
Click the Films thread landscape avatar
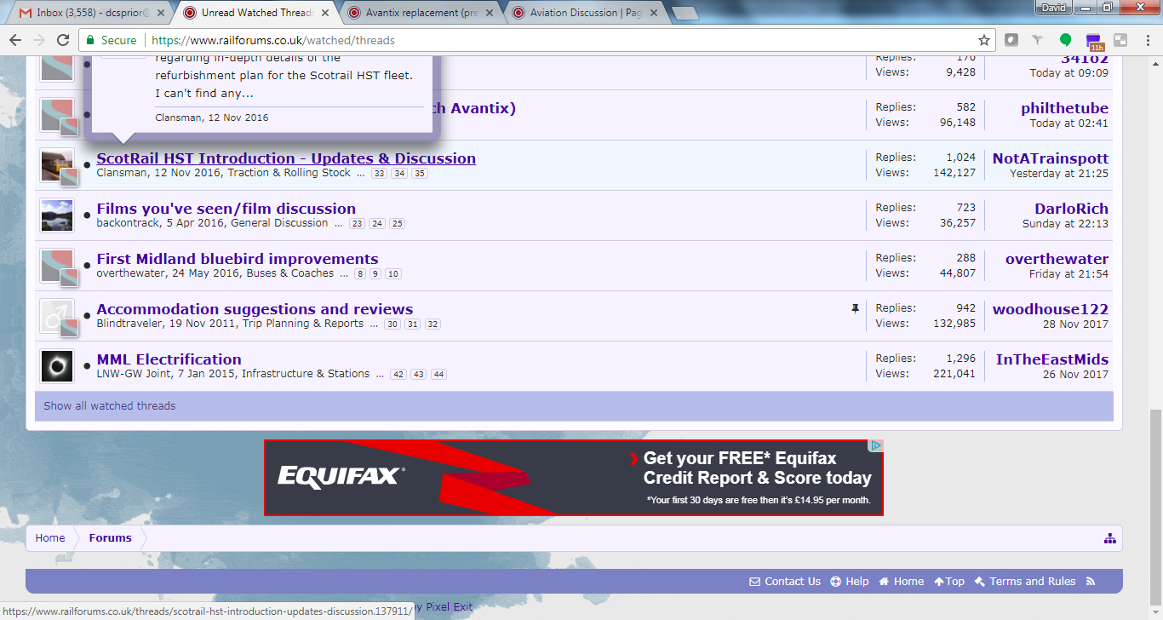click(57, 215)
